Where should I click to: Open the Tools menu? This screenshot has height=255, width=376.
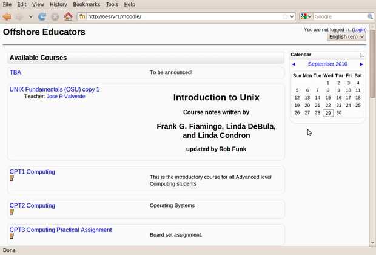112,4
